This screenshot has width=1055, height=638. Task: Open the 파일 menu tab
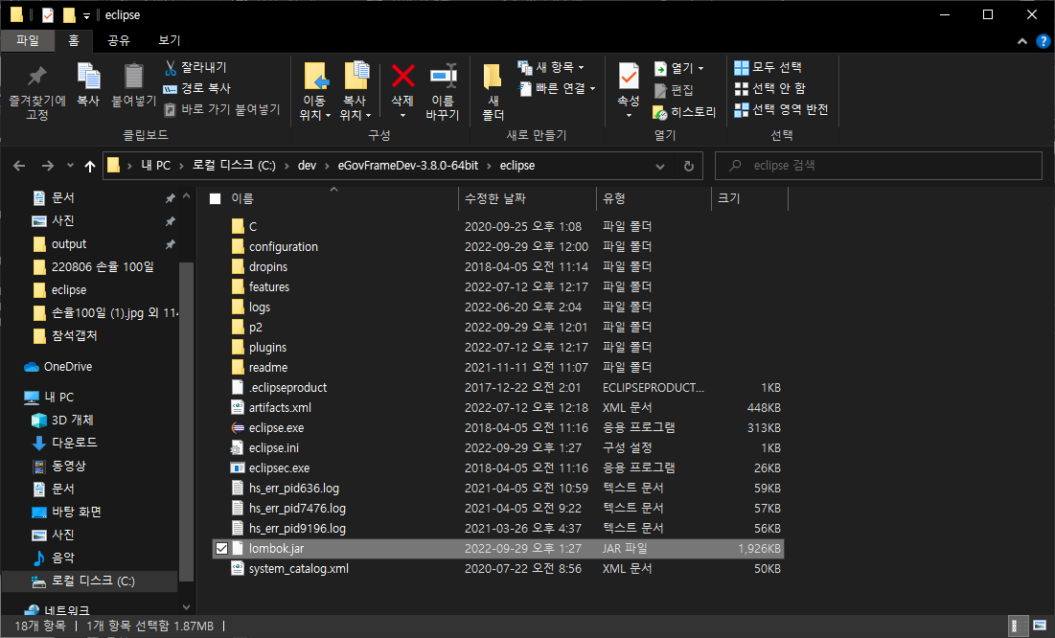tap(28, 40)
